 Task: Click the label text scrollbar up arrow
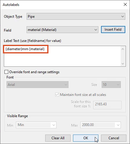click(123, 49)
